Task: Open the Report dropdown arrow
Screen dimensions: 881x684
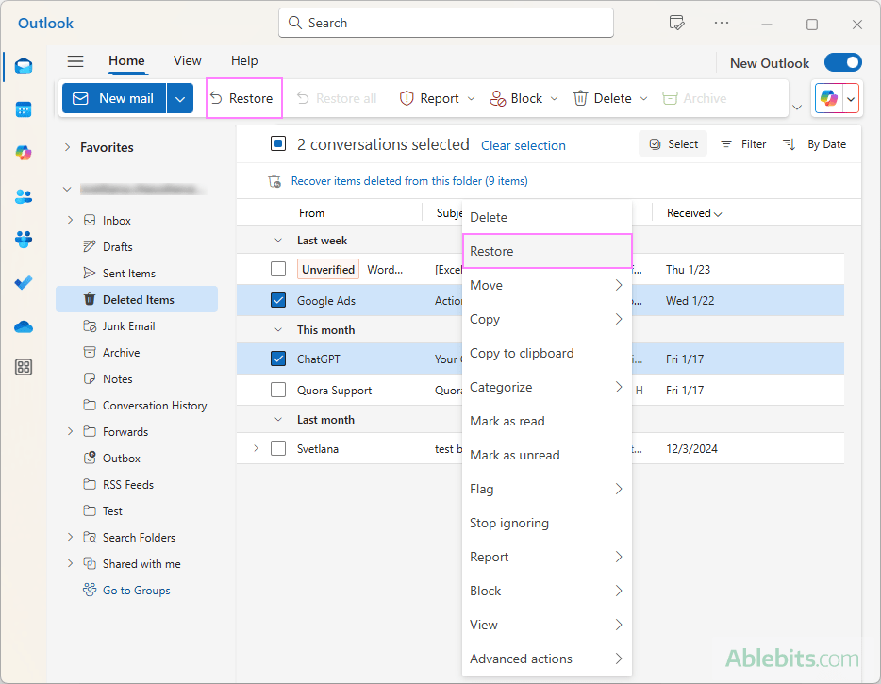Action: coord(471,99)
